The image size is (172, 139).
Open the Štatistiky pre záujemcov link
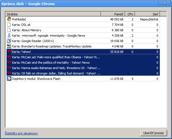(21, 133)
